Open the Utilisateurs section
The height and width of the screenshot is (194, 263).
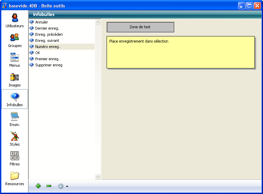pos(15,20)
